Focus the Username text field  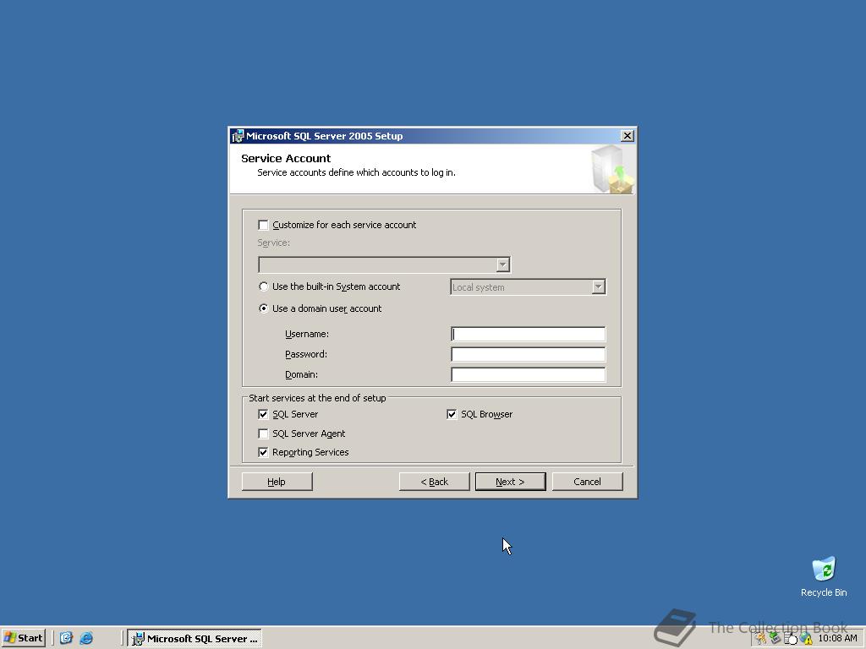coord(528,334)
